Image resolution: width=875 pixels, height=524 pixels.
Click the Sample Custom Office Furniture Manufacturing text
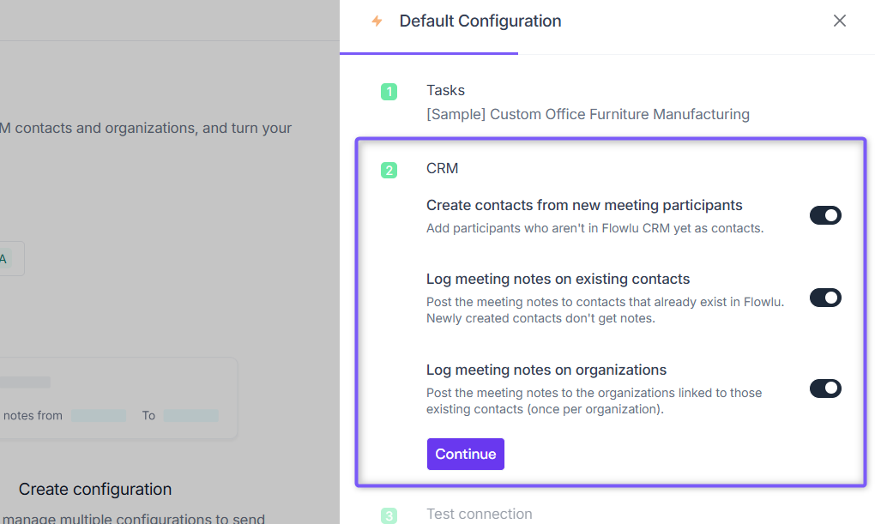click(588, 114)
